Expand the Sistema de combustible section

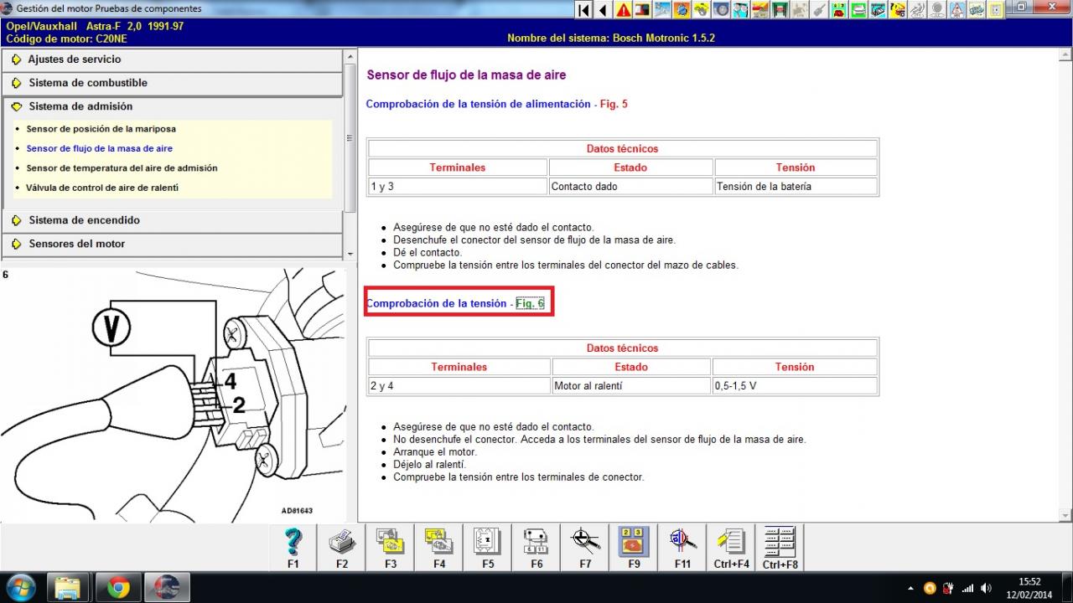(88, 83)
